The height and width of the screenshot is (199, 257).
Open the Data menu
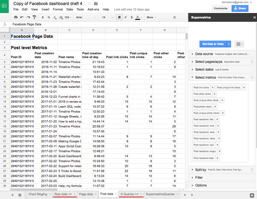tap(70, 9)
